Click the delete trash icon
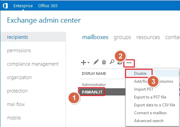180x127 pixels. pyautogui.click(x=104, y=62)
